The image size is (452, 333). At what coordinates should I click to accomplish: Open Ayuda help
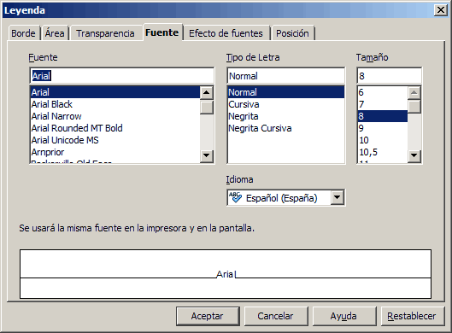[344, 316]
